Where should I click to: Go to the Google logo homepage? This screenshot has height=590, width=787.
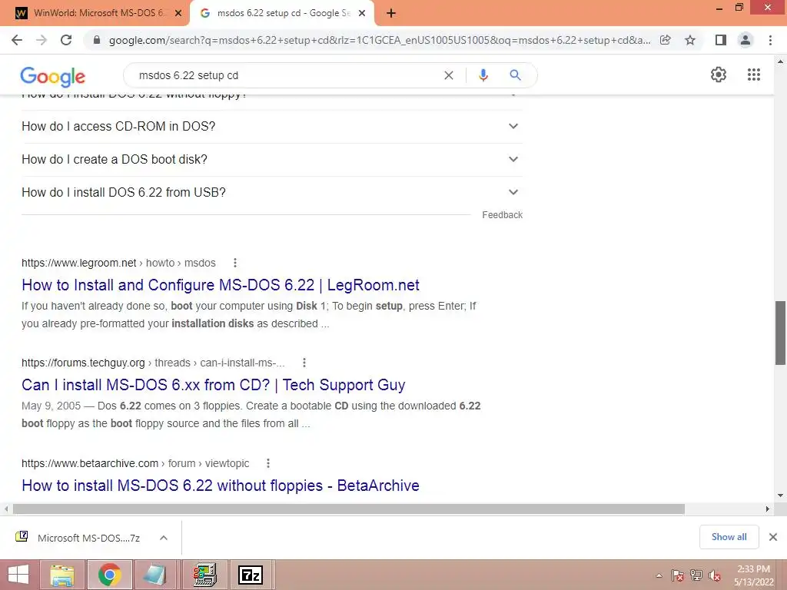(53, 77)
